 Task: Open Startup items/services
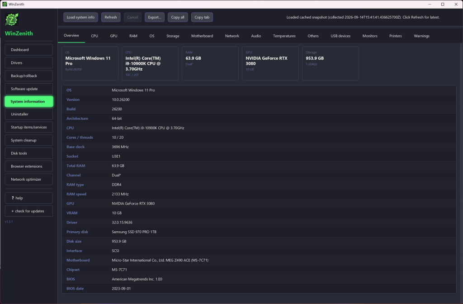[29, 127]
